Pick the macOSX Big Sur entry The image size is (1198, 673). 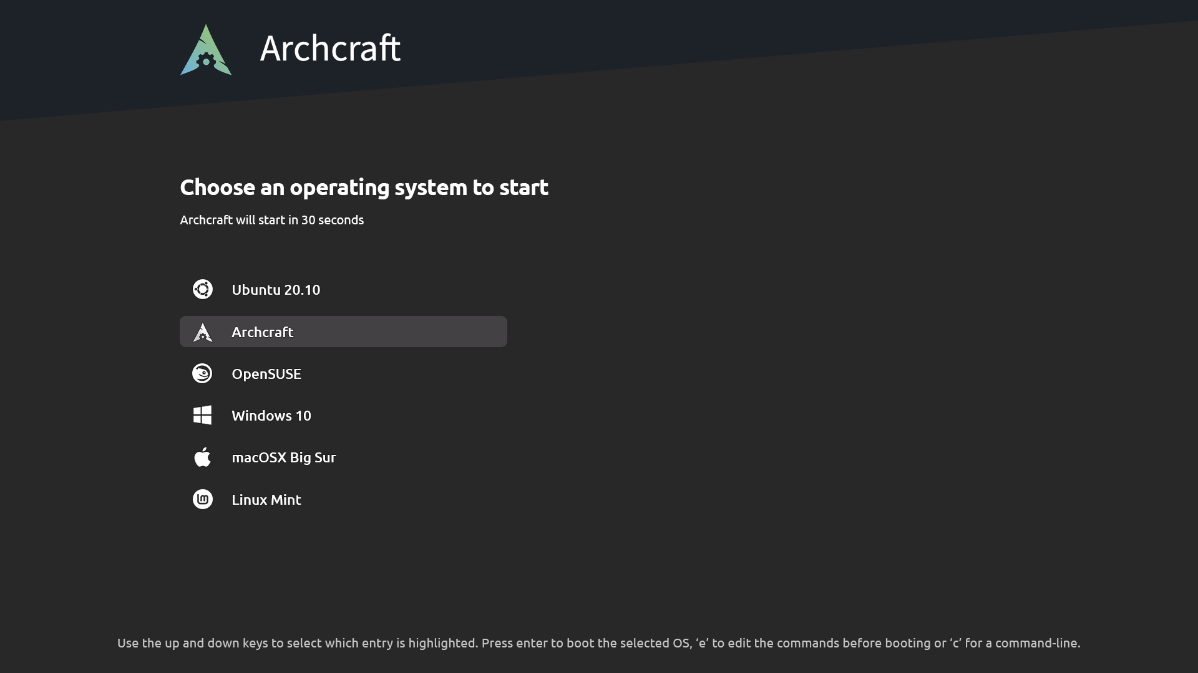click(343, 457)
